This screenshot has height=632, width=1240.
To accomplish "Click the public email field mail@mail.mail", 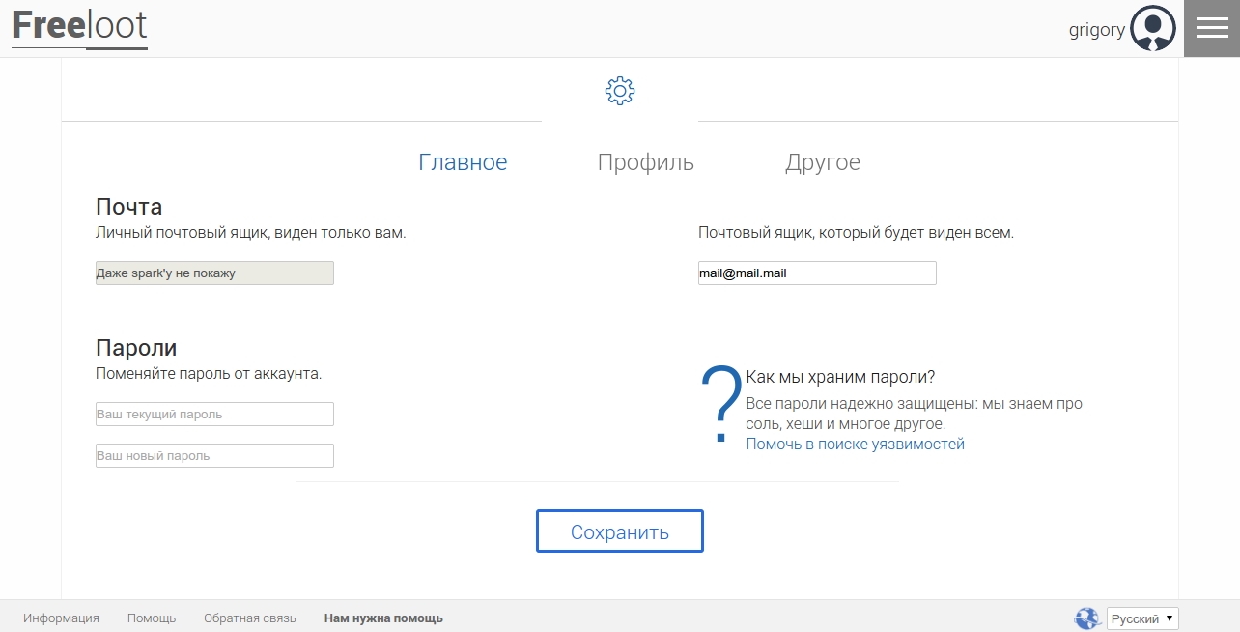I will tap(817, 273).
